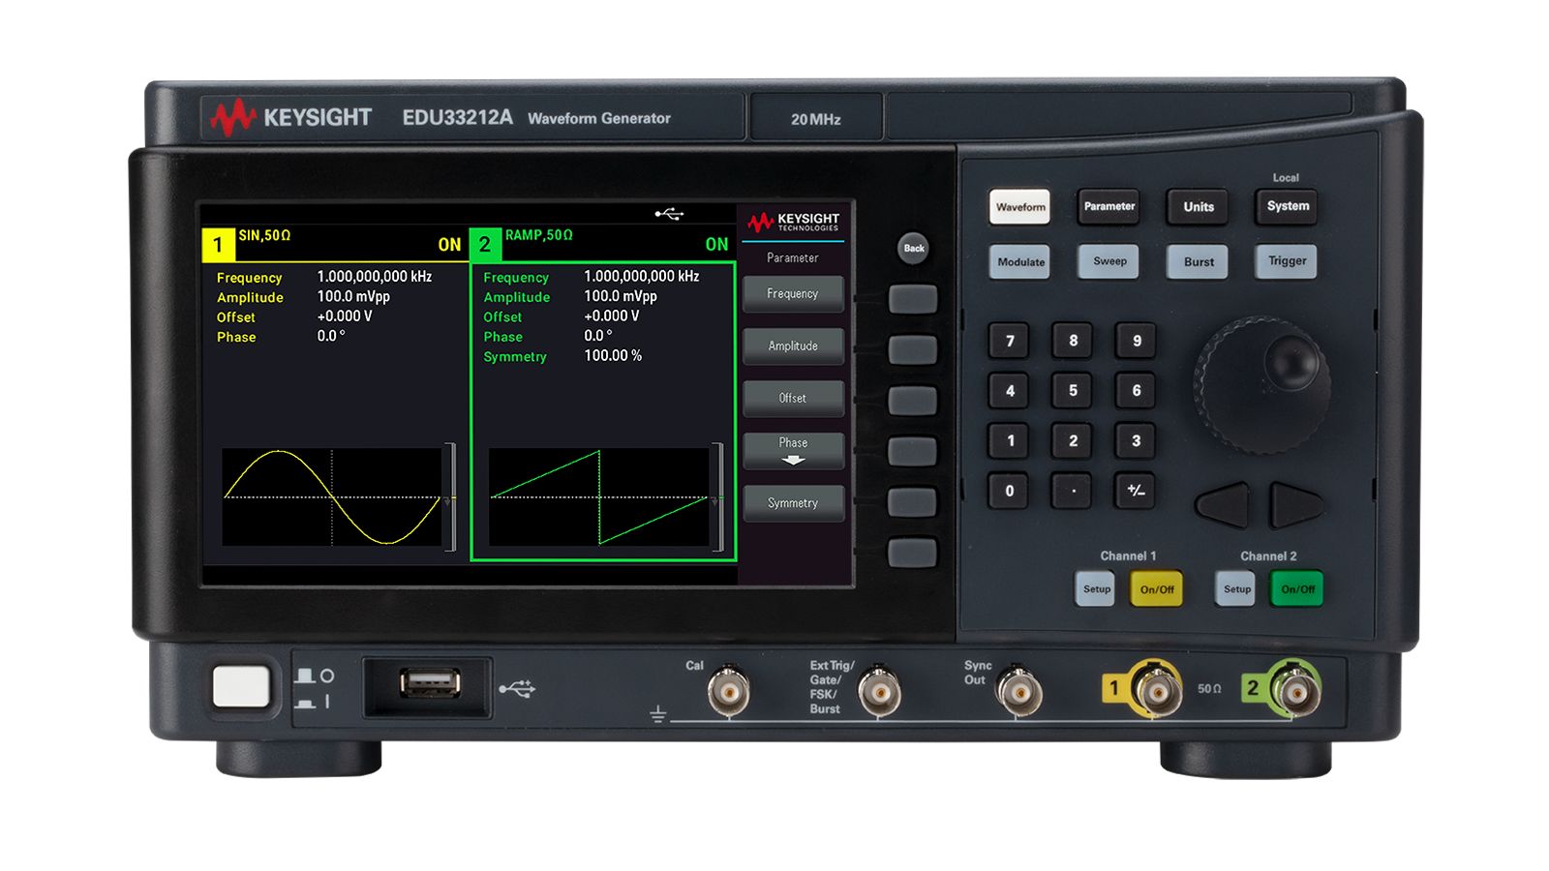Click the front-panel USB port
The height and width of the screenshot is (871, 1549).
430,684
